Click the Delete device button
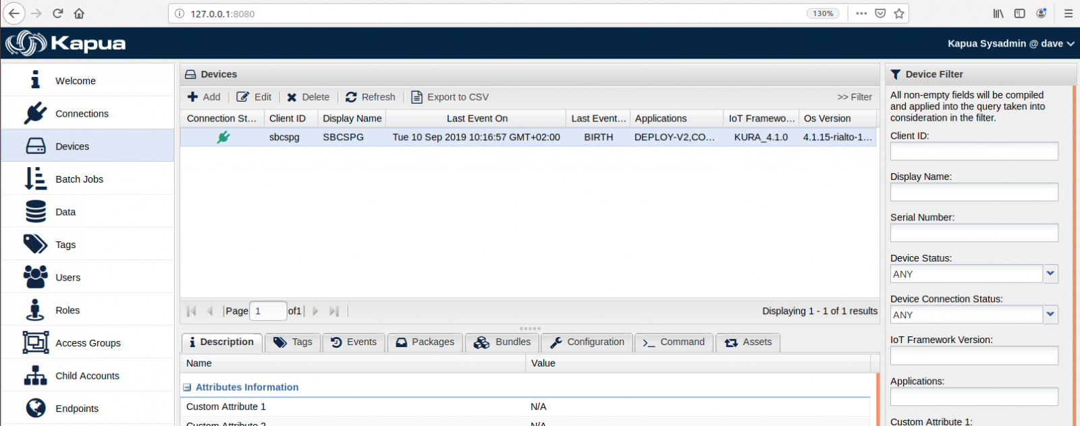Image resolution: width=1080 pixels, height=426 pixels. click(x=308, y=97)
